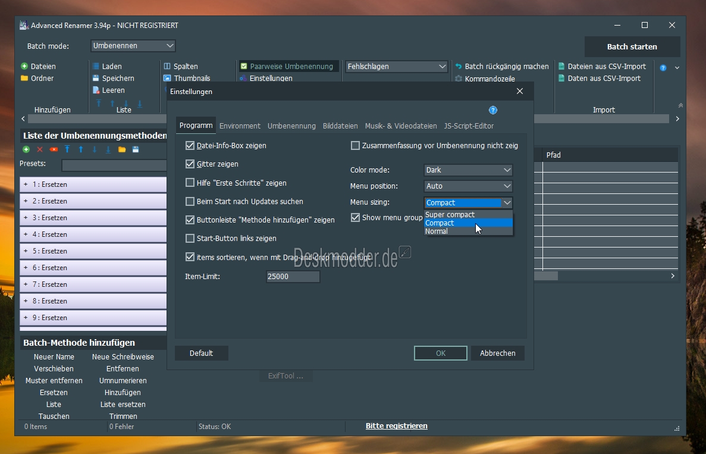Click the Bitte registrieren link

point(396,426)
